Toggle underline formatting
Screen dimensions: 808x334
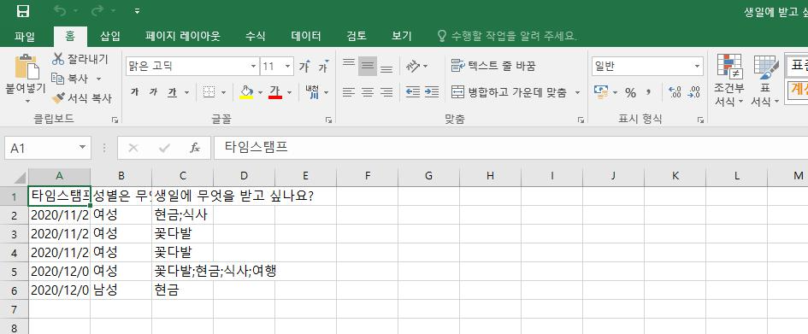point(172,92)
